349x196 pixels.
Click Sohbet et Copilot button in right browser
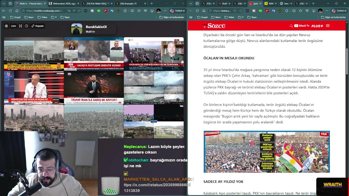(x=339, y=11)
